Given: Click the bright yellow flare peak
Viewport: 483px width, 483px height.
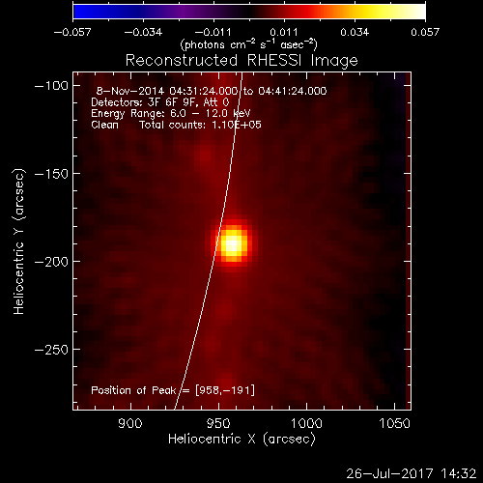Looking at the screenshot, I should [x=232, y=244].
